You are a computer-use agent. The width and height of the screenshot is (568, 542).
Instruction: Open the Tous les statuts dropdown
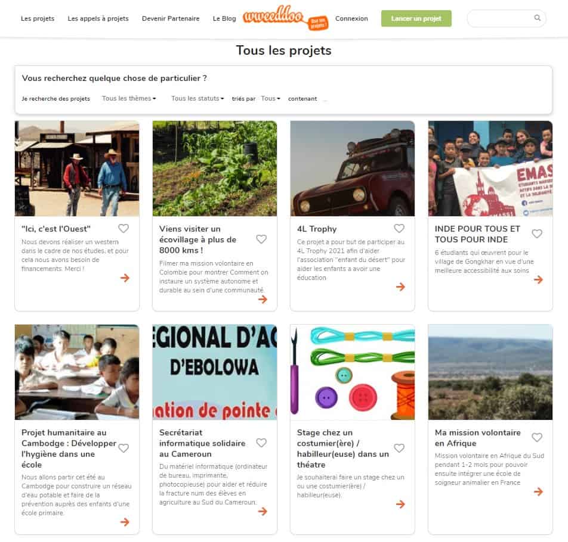[197, 98]
